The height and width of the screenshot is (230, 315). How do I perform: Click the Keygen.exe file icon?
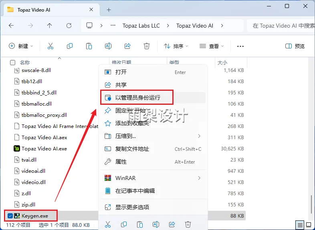click(x=17, y=216)
